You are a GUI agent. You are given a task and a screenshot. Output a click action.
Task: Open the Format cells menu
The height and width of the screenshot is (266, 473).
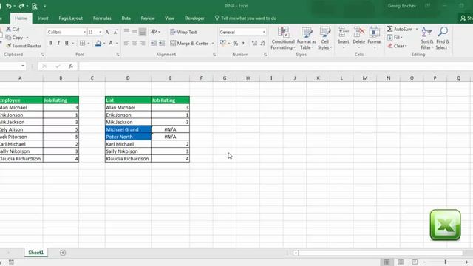click(x=375, y=38)
